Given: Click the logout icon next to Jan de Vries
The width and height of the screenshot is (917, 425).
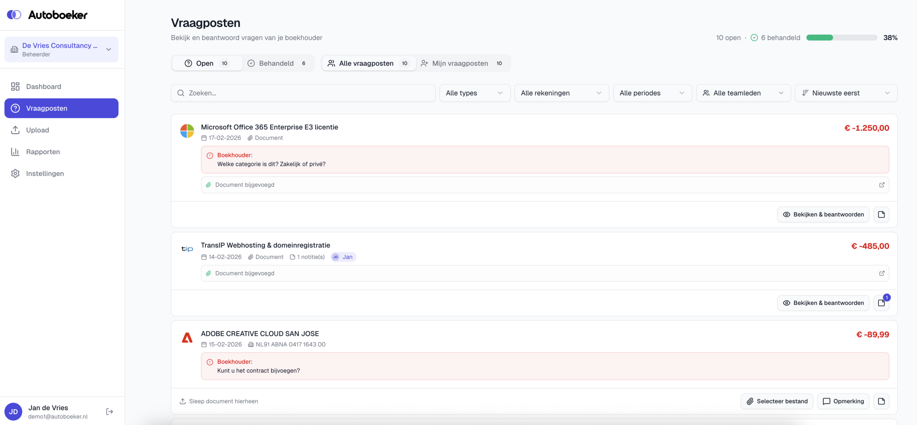Looking at the screenshot, I should tap(110, 411).
